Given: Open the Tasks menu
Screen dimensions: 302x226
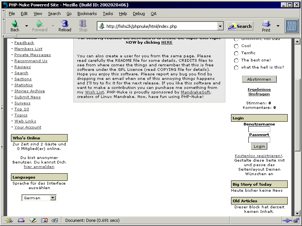Looking at the screenshot, I should click(x=108, y=14).
